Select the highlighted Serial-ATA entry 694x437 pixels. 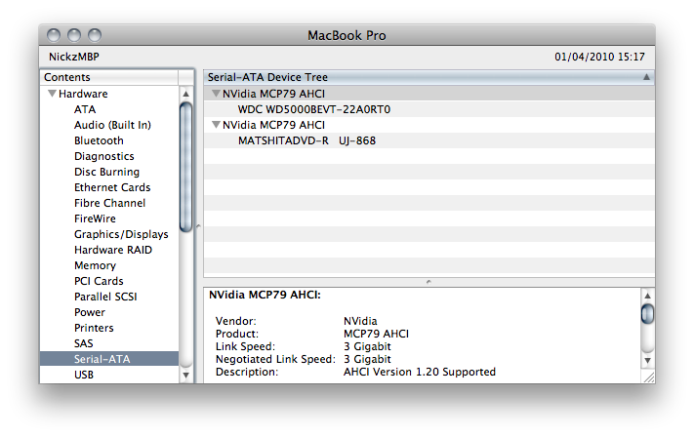click(x=109, y=359)
